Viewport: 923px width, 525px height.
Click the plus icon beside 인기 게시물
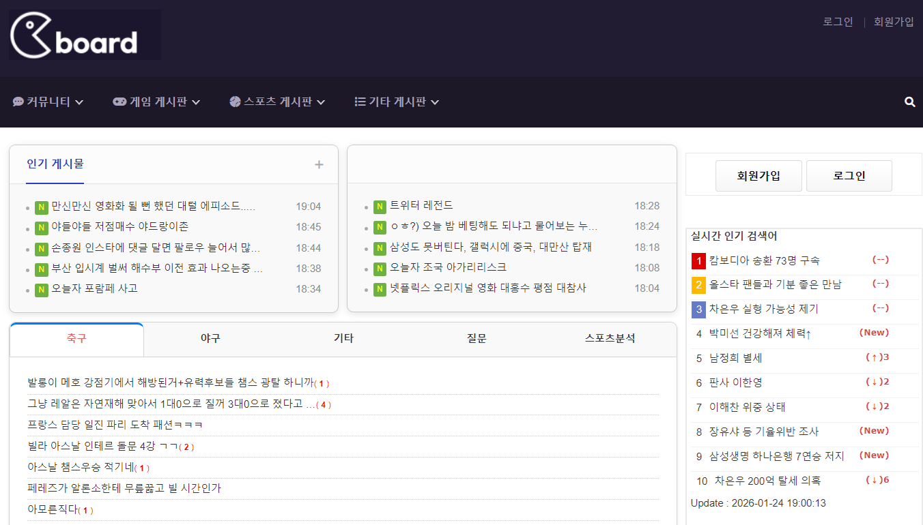319,164
